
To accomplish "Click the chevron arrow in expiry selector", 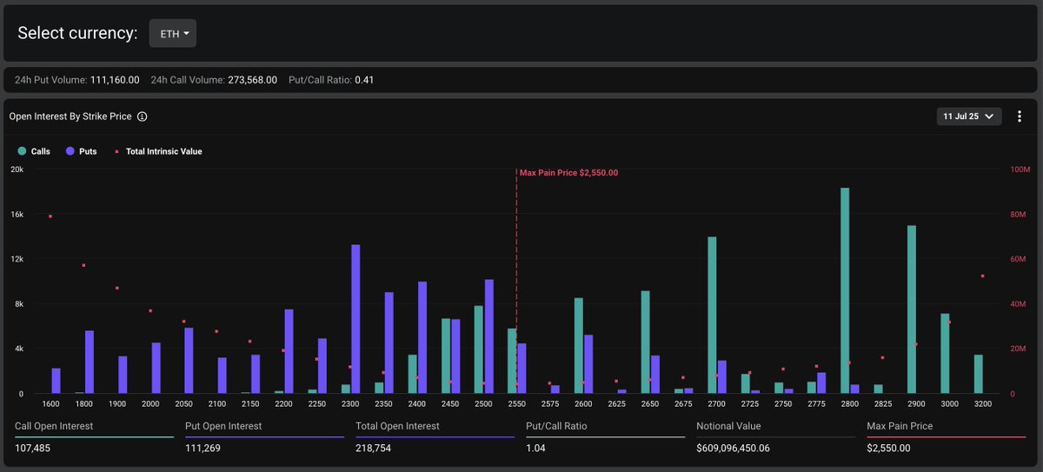I will 989,116.
